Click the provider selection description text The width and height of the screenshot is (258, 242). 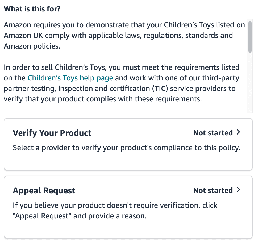[x=127, y=148]
